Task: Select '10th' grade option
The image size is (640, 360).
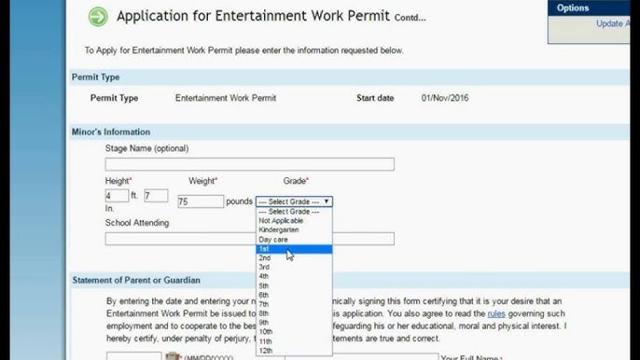Action: (294, 332)
